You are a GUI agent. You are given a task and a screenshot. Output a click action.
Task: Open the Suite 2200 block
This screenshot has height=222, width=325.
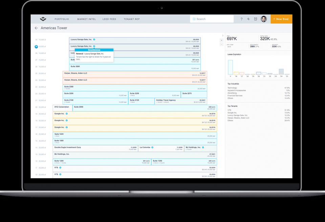click(95, 95)
